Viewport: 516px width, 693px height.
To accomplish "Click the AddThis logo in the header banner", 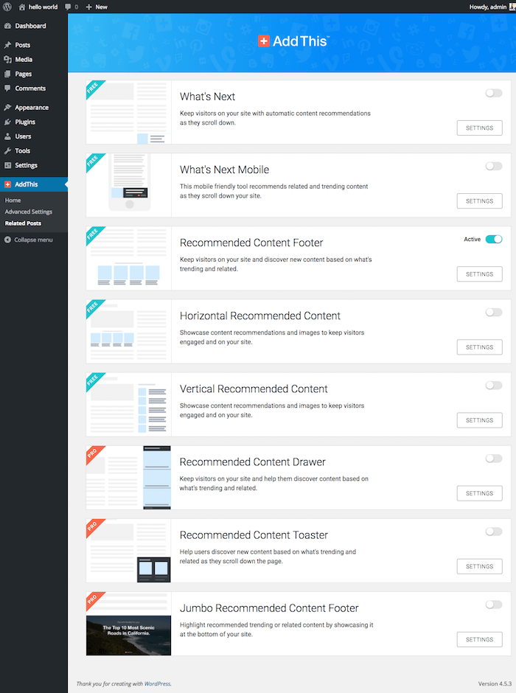I will tap(293, 41).
